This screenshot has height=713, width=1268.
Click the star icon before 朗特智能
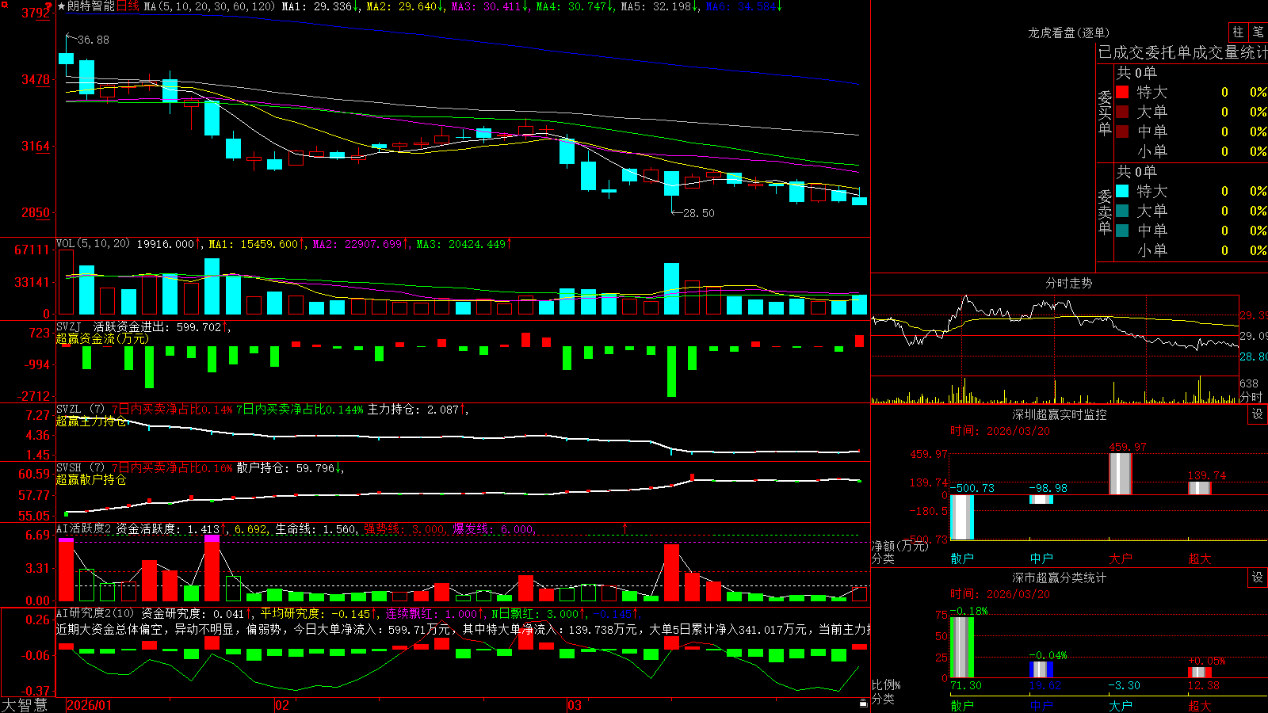coord(61,6)
